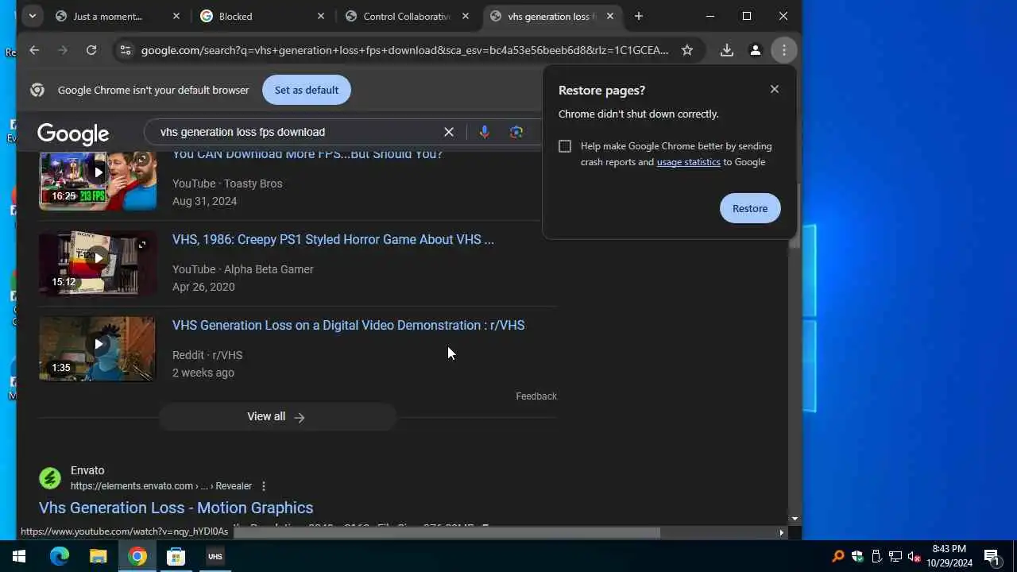Click Feedback under video results
This screenshot has height=572, width=1017.
pyautogui.click(x=536, y=396)
